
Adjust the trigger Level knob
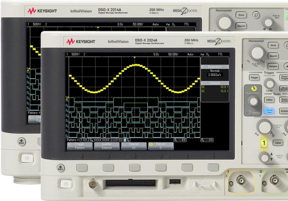[x=270, y=84]
